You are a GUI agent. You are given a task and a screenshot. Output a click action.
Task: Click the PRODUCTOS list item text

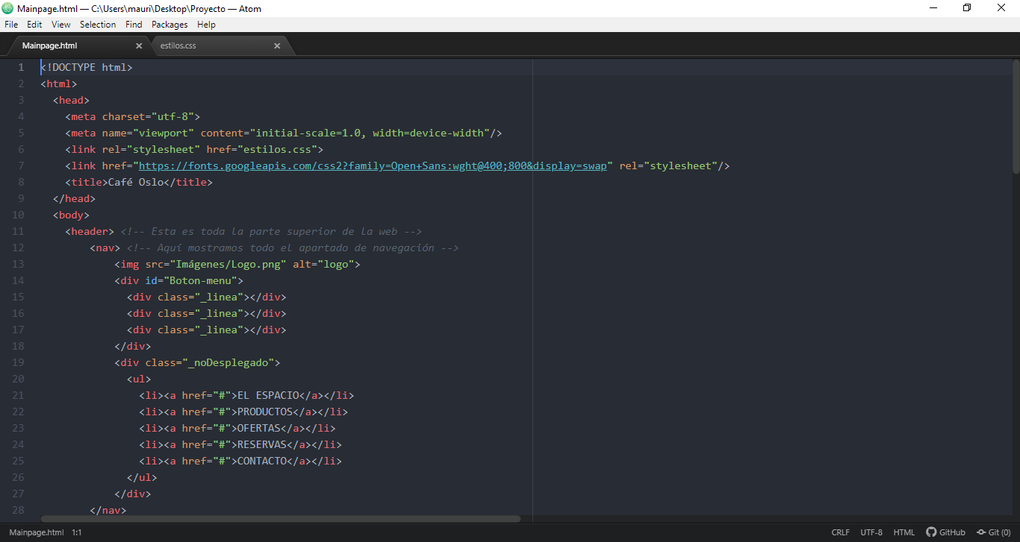pos(265,412)
